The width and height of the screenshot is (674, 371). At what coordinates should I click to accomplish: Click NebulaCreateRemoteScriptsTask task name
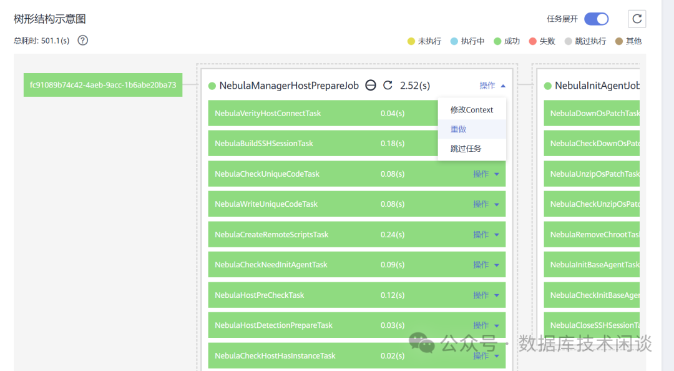[271, 235]
